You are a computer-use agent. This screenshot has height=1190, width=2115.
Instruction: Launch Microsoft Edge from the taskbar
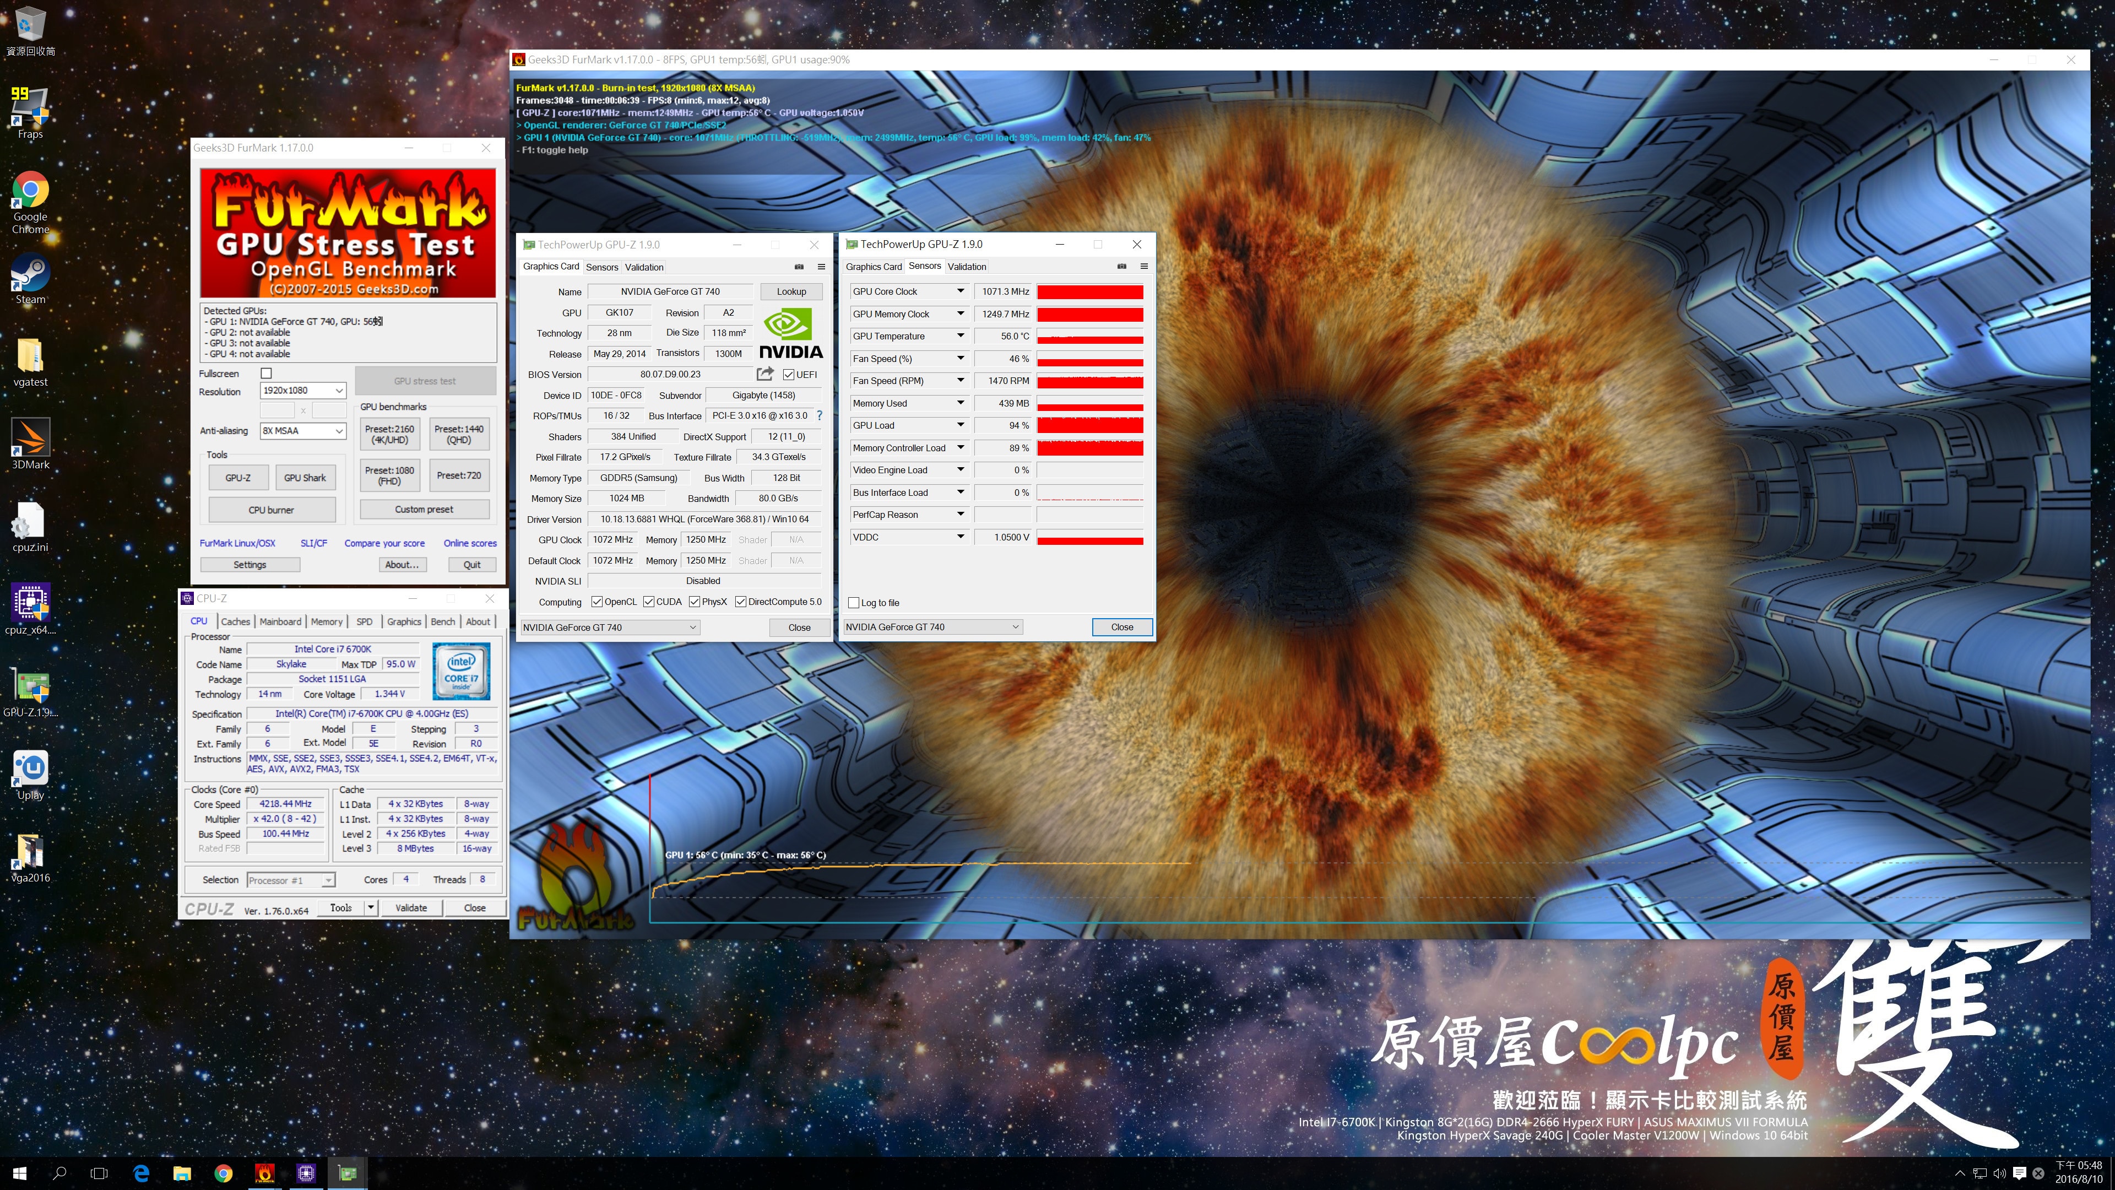pos(141,1173)
